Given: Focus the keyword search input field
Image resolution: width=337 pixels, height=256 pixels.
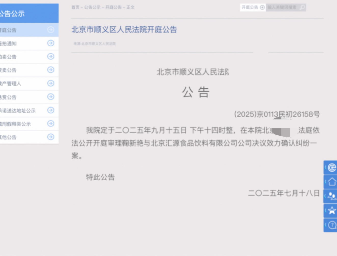Looking at the screenshot, I should click(x=282, y=7).
